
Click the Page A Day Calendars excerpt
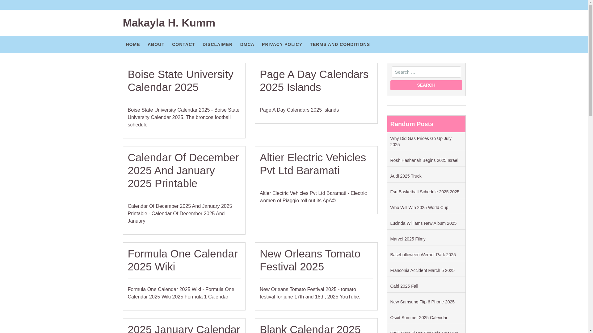[x=299, y=110]
